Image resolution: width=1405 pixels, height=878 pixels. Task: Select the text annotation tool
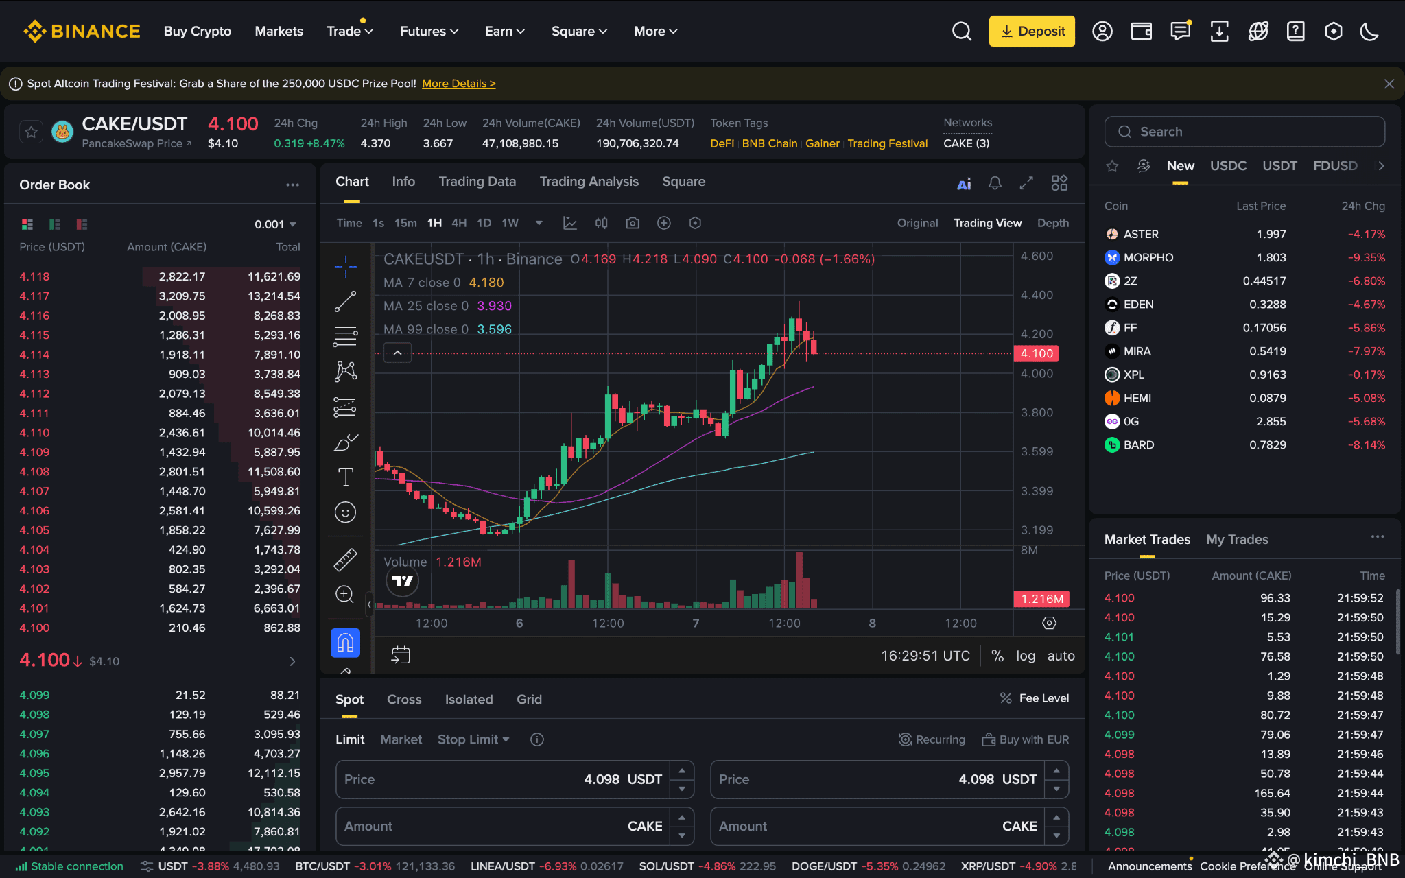(345, 477)
